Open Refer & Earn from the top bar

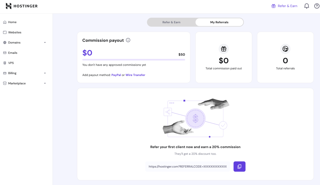click(x=284, y=6)
